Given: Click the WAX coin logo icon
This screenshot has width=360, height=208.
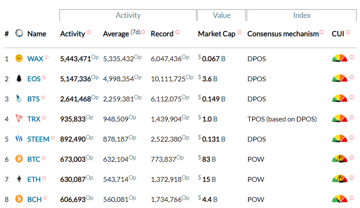Looking at the screenshot, I should click(19, 58).
